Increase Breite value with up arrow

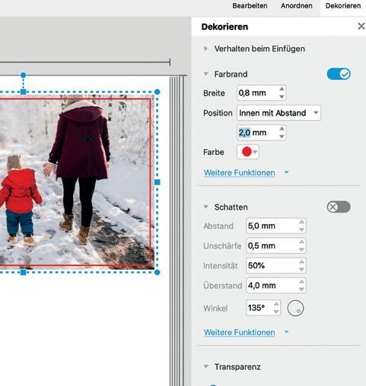pos(282,89)
